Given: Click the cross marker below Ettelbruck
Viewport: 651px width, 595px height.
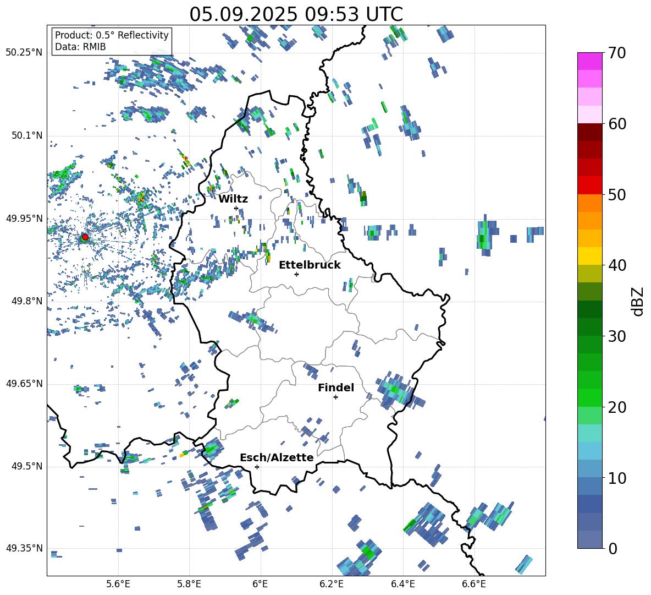Looking at the screenshot, I should pyautogui.click(x=296, y=274).
